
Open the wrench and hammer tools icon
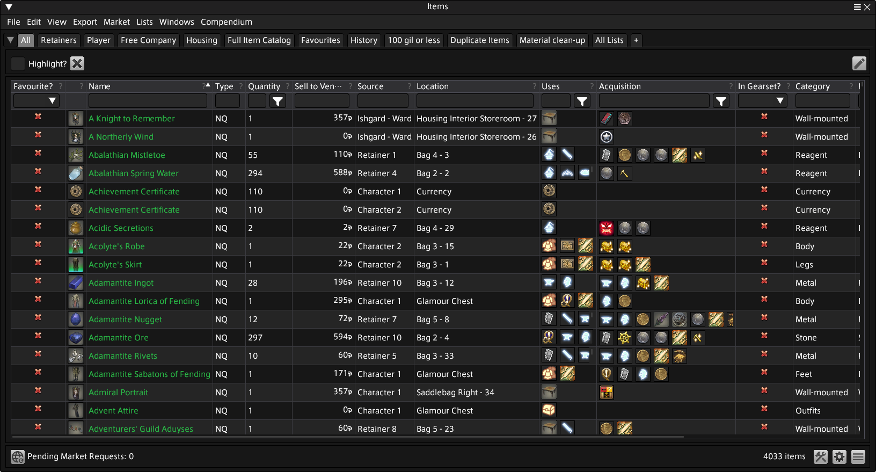[821, 456]
